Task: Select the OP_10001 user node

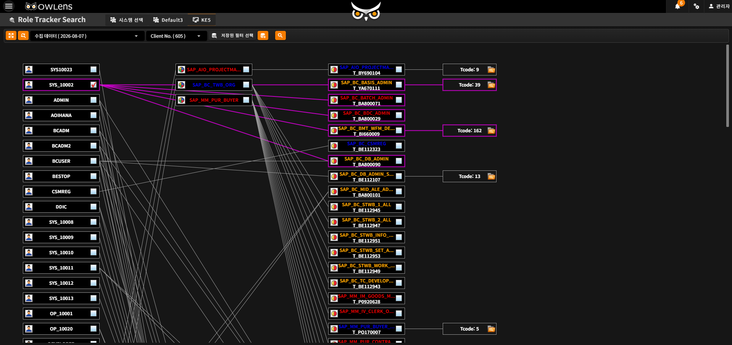Action: [x=61, y=314]
